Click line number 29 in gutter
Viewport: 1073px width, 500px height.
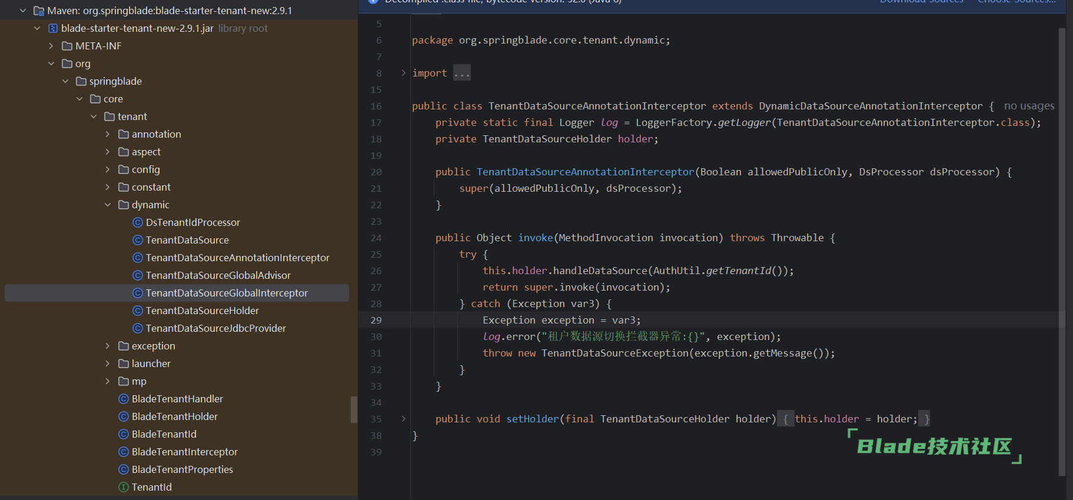[x=376, y=320]
